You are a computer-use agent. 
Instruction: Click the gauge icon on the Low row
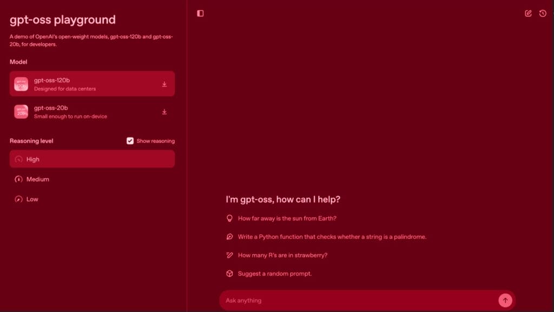pyautogui.click(x=19, y=199)
